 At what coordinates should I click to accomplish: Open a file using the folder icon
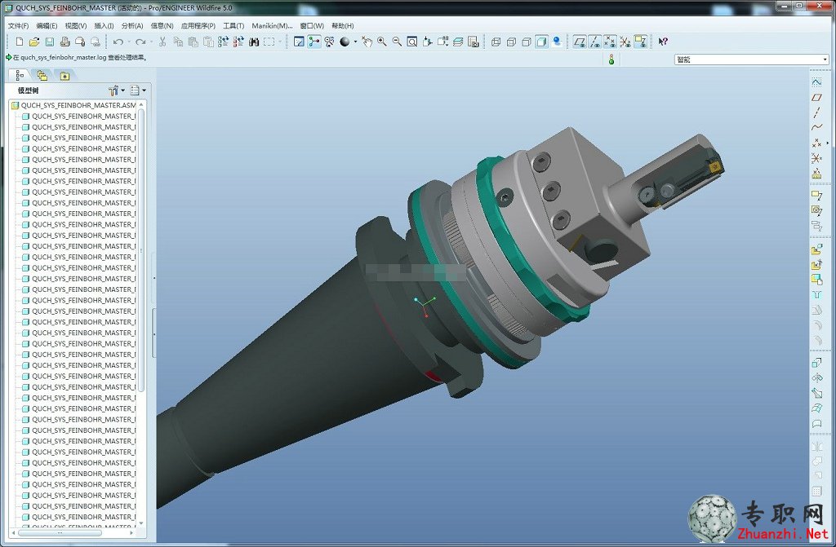click(34, 42)
